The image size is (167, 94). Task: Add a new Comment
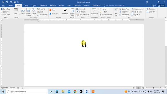(x=94, y=11)
